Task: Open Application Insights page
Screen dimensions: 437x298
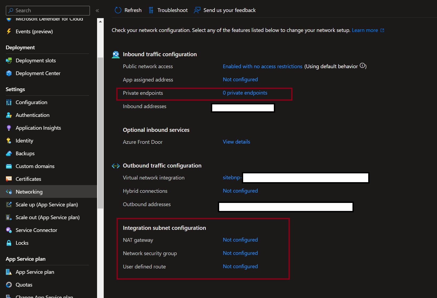Action: (38, 128)
